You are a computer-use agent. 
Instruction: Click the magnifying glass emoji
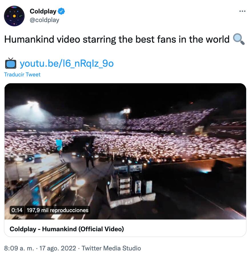239,39
